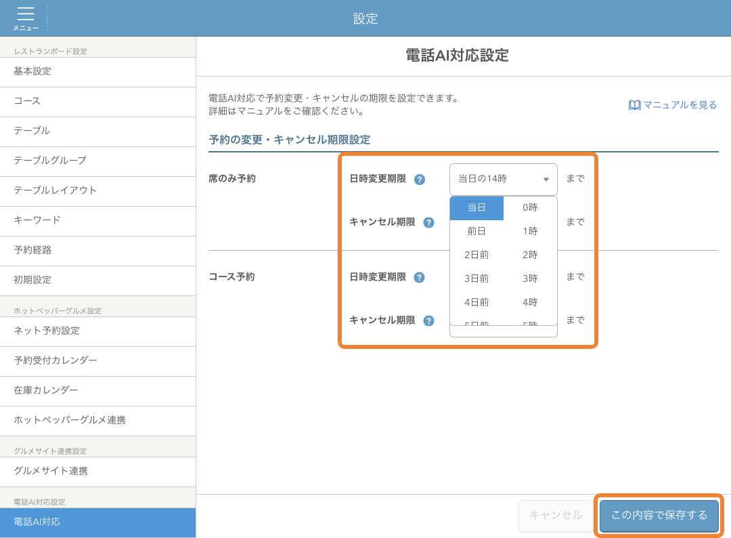Viewport: 731px width, 538px height.
Task: Select 電話AI対応 in the sidebar
Action: click(x=98, y=522)
